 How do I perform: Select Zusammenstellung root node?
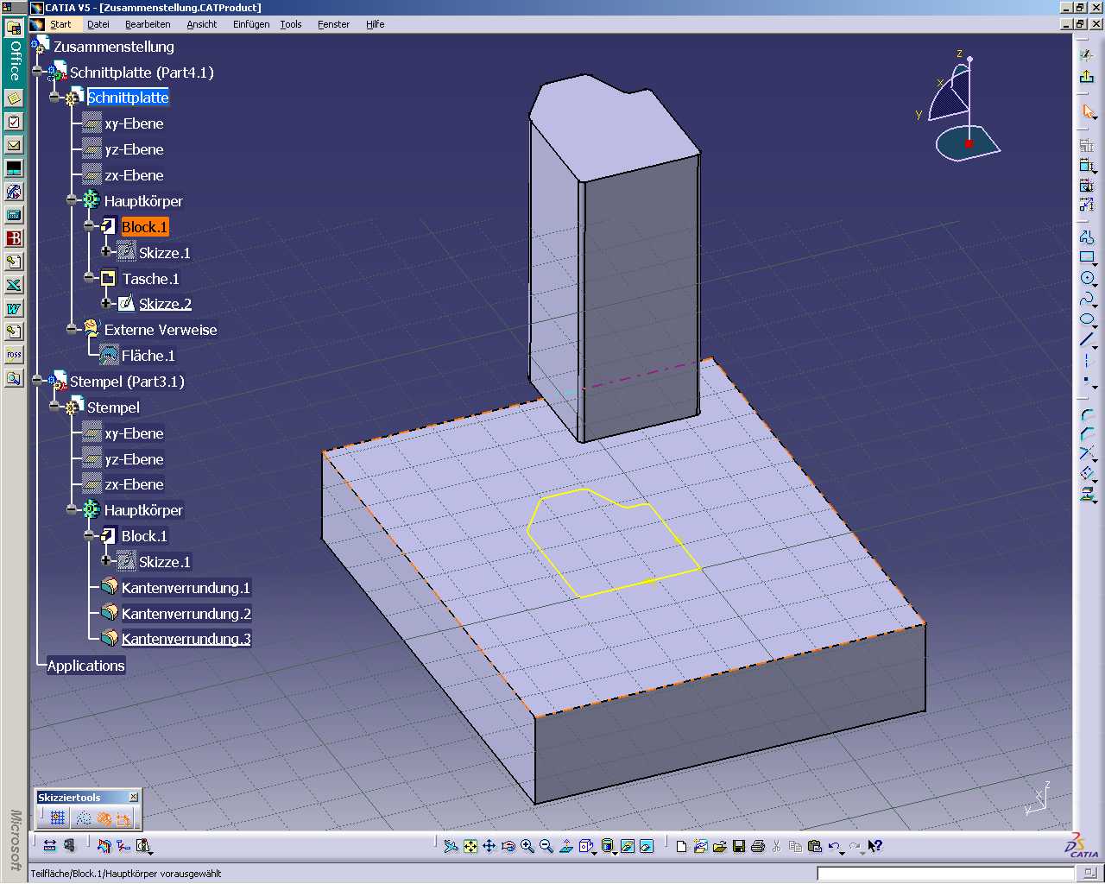pos(114,47)
